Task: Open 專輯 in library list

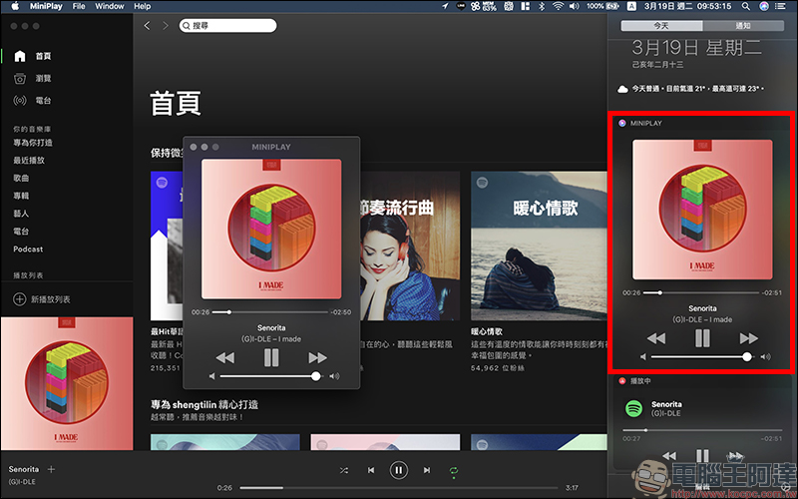Action: click(x=21, y=196)
